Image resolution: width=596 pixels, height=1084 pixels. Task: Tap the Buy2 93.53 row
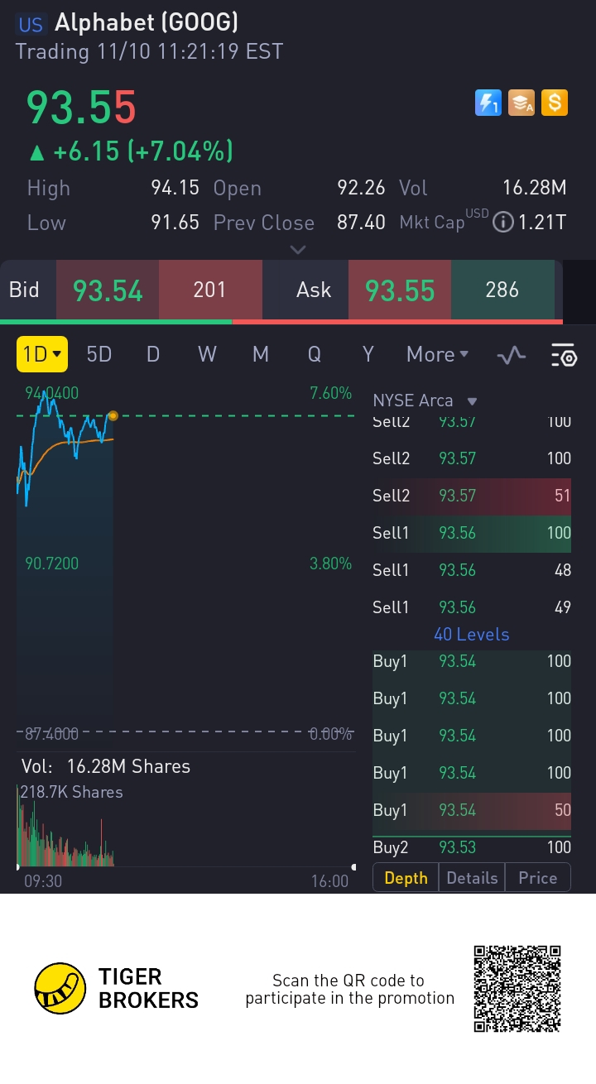pyautogui.click(x=472, y=847)
